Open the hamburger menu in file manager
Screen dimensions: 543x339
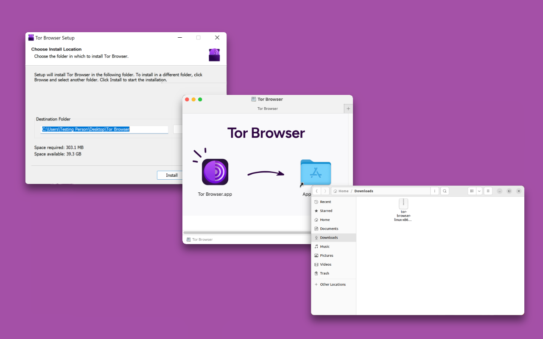[x=488, y=191]
